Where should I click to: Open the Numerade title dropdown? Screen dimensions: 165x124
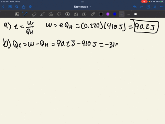coord(82,7)
